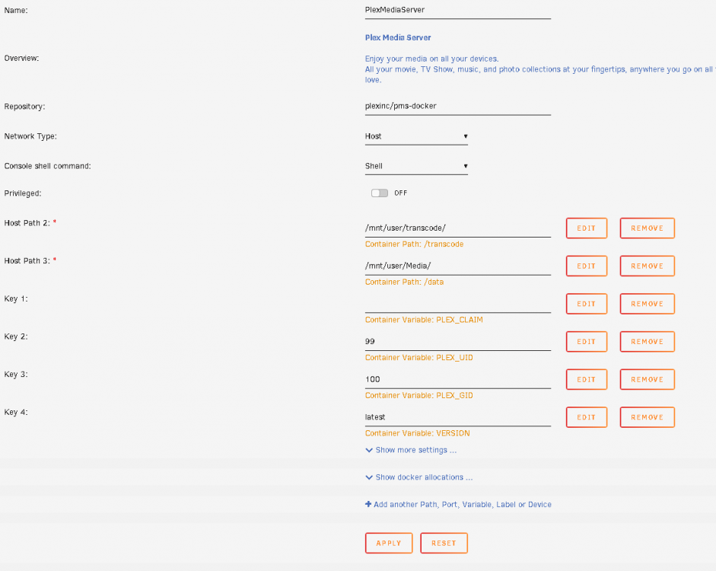
Task: Click the PLEX_GID field with 100
Action: (x=458, y=379)
